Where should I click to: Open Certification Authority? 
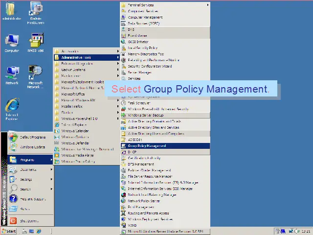click(165, 158)
